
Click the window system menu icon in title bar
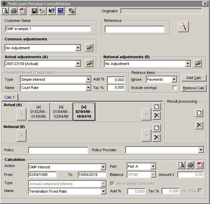[4, 4]
